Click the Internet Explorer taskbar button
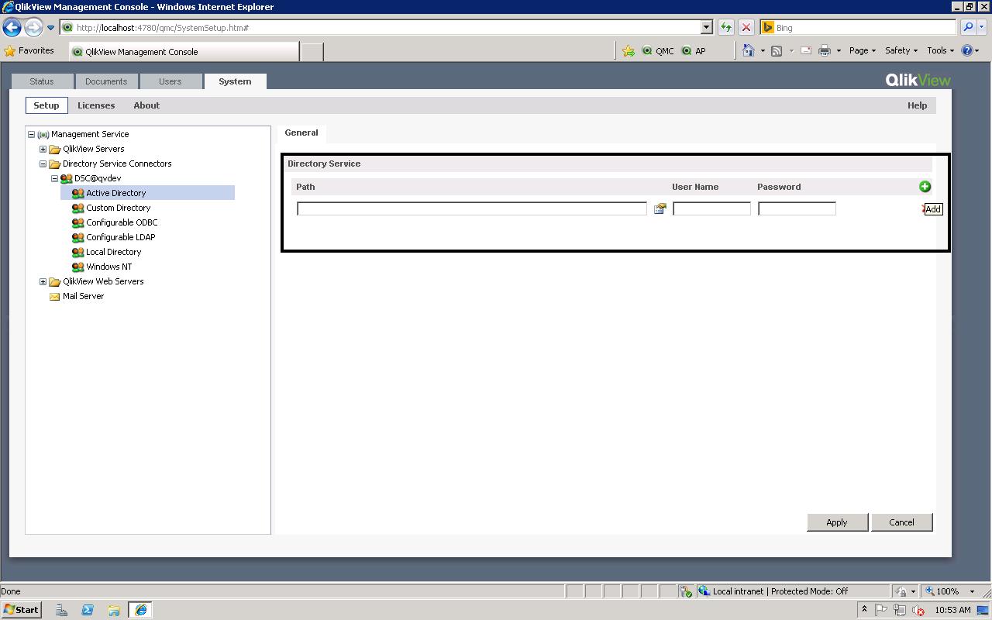992x620 pixels. click(x=140, y=610)
